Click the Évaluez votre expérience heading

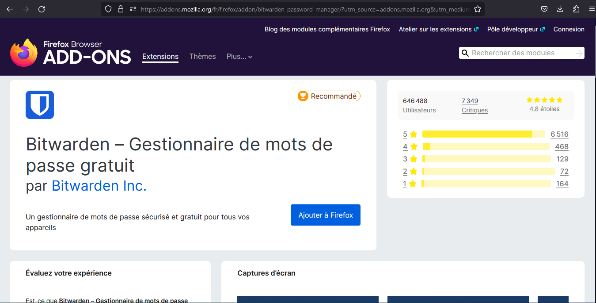(x=68, y=273)
